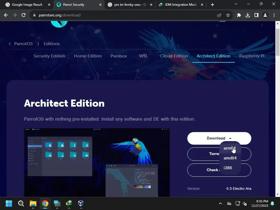Screen dimensions: 280x210
Task: Close the Parrot Security tab
Action: pyautogui.click(x=100, y=5)
